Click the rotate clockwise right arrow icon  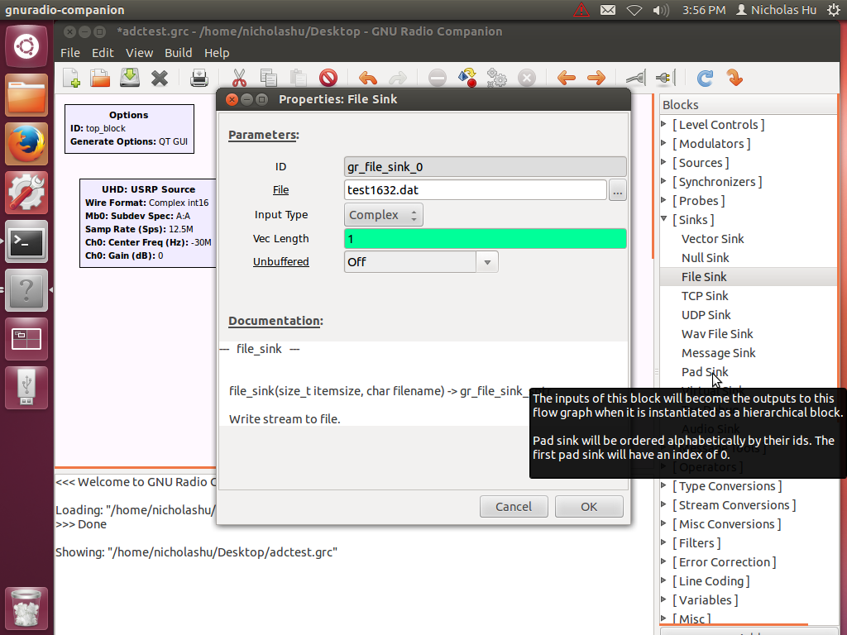596,79
